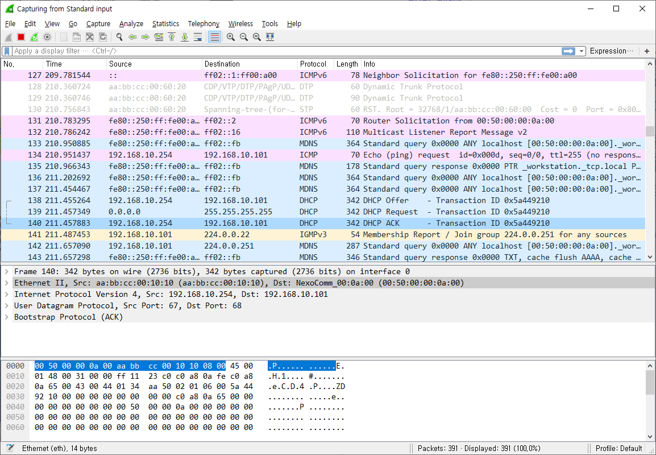Open the Help menu
This screenshot has width=656, height=455.
point(294,24)
